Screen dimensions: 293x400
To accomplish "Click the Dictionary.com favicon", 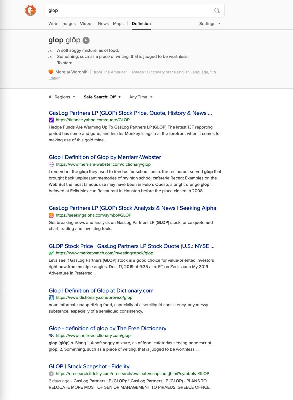I will [51, 298].
